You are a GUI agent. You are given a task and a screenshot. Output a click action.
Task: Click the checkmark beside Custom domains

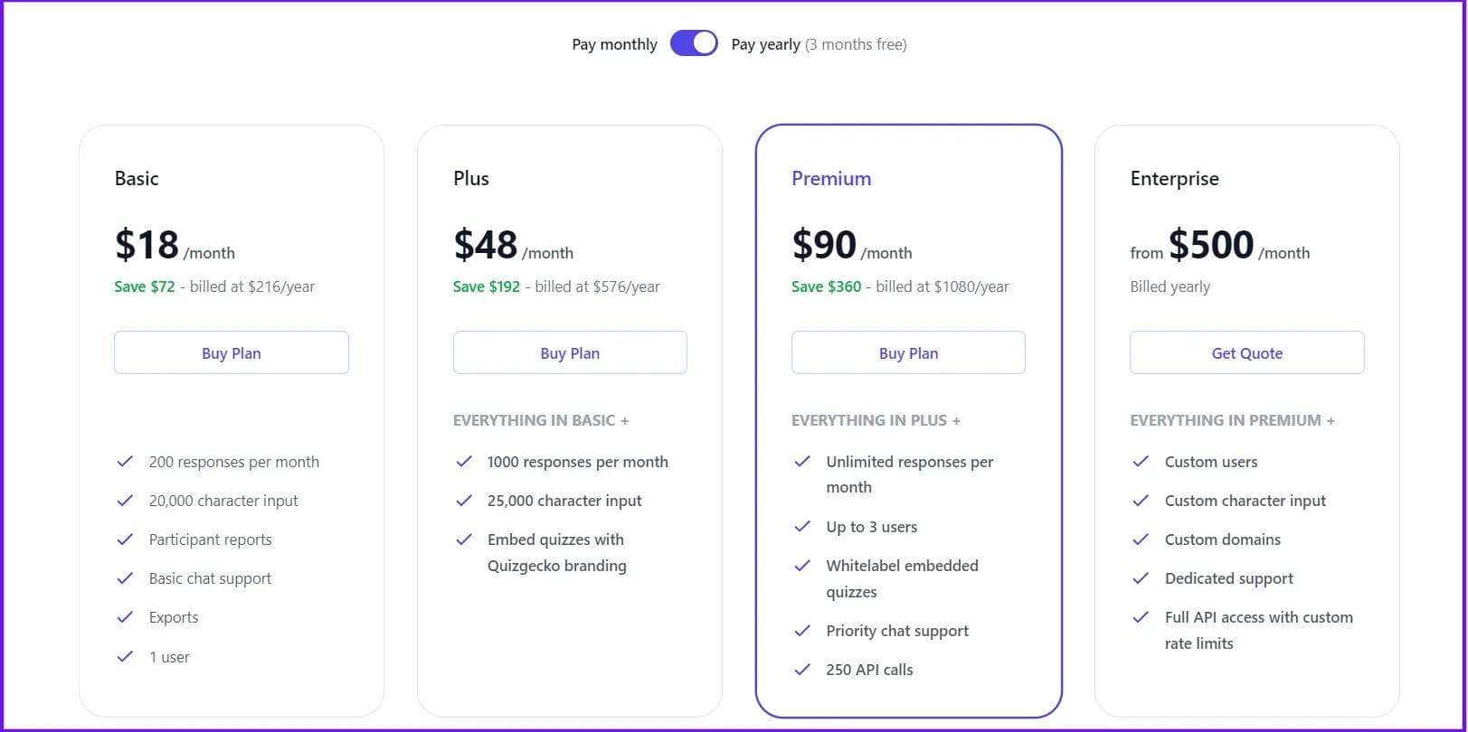coord(1141,540)
